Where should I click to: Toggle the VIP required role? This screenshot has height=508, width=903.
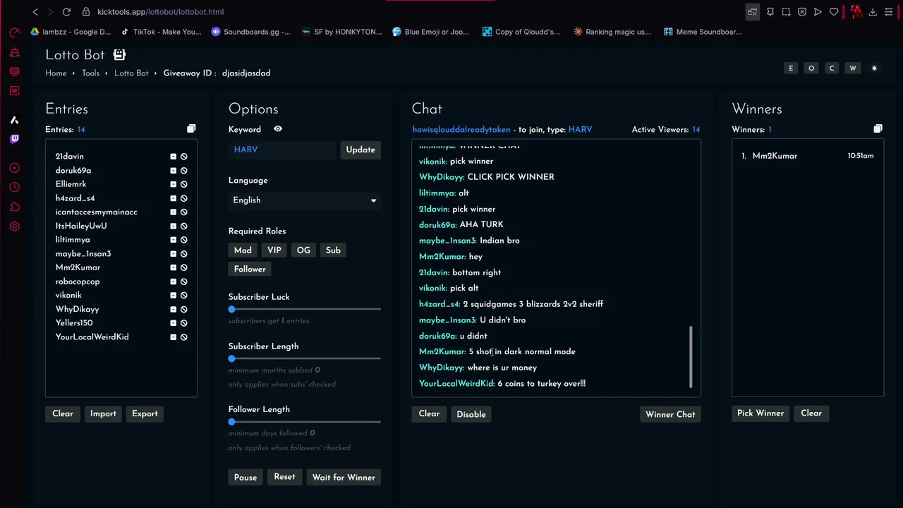point(274,250)
